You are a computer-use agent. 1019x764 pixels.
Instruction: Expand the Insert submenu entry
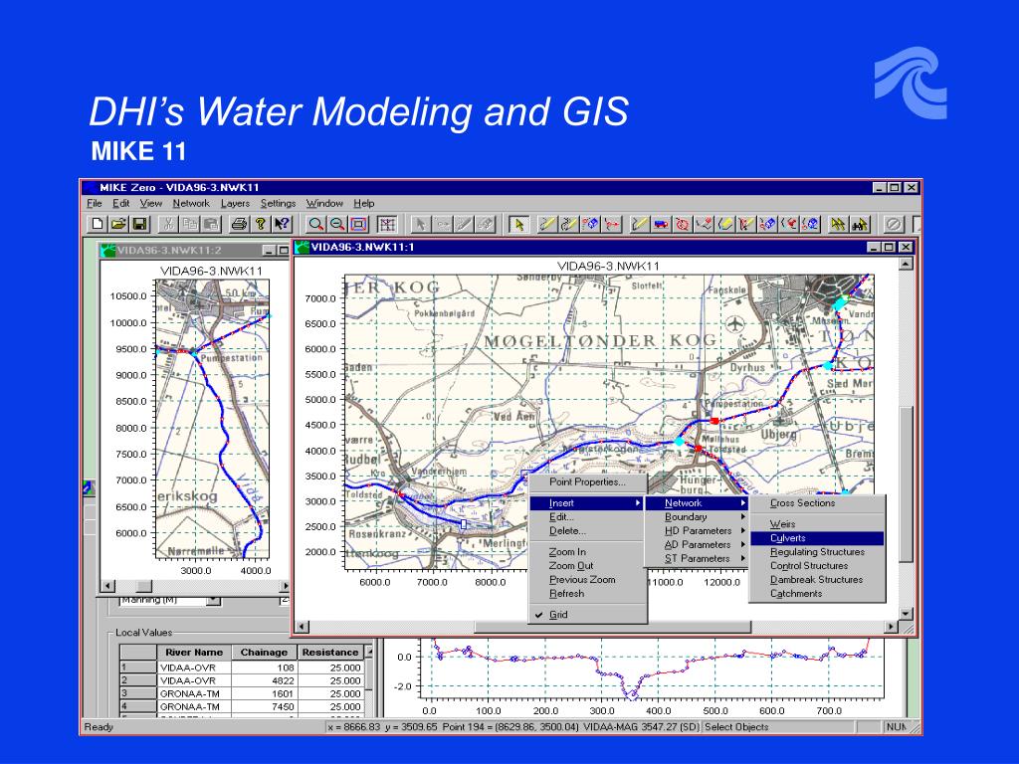click(x=587, y=503)
